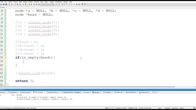
Task: Click the Build and run icon
Action: [34, 4]
